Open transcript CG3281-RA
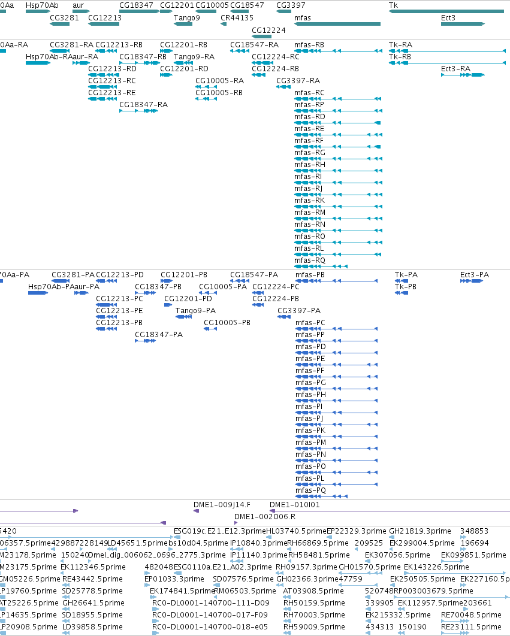The width and height of the screenshot is (510, 636). point(71,45)
